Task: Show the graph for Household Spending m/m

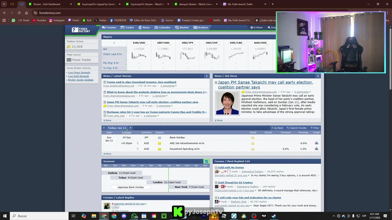Action: point(316,149)
